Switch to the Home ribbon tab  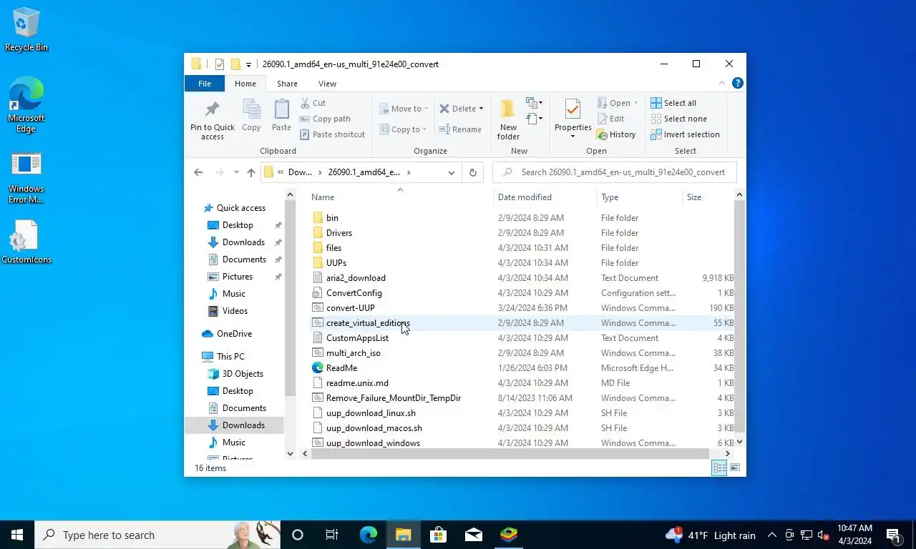tap(245, 84)
